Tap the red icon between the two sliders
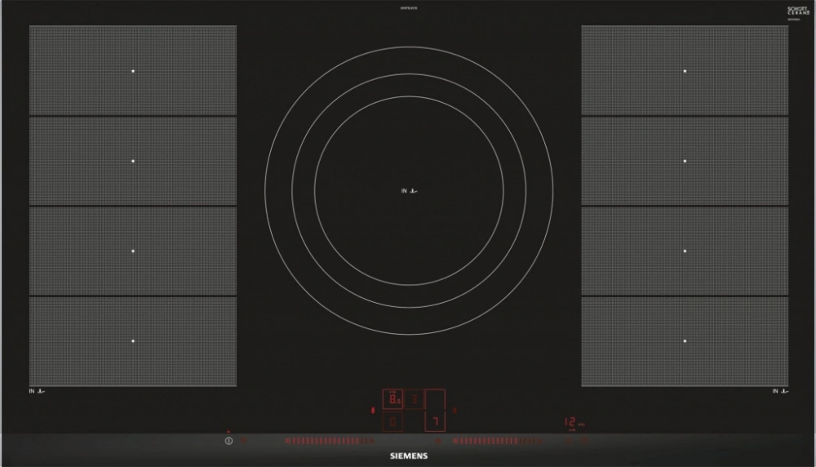This screenshot has width=816, height=467. pos(437,441)
